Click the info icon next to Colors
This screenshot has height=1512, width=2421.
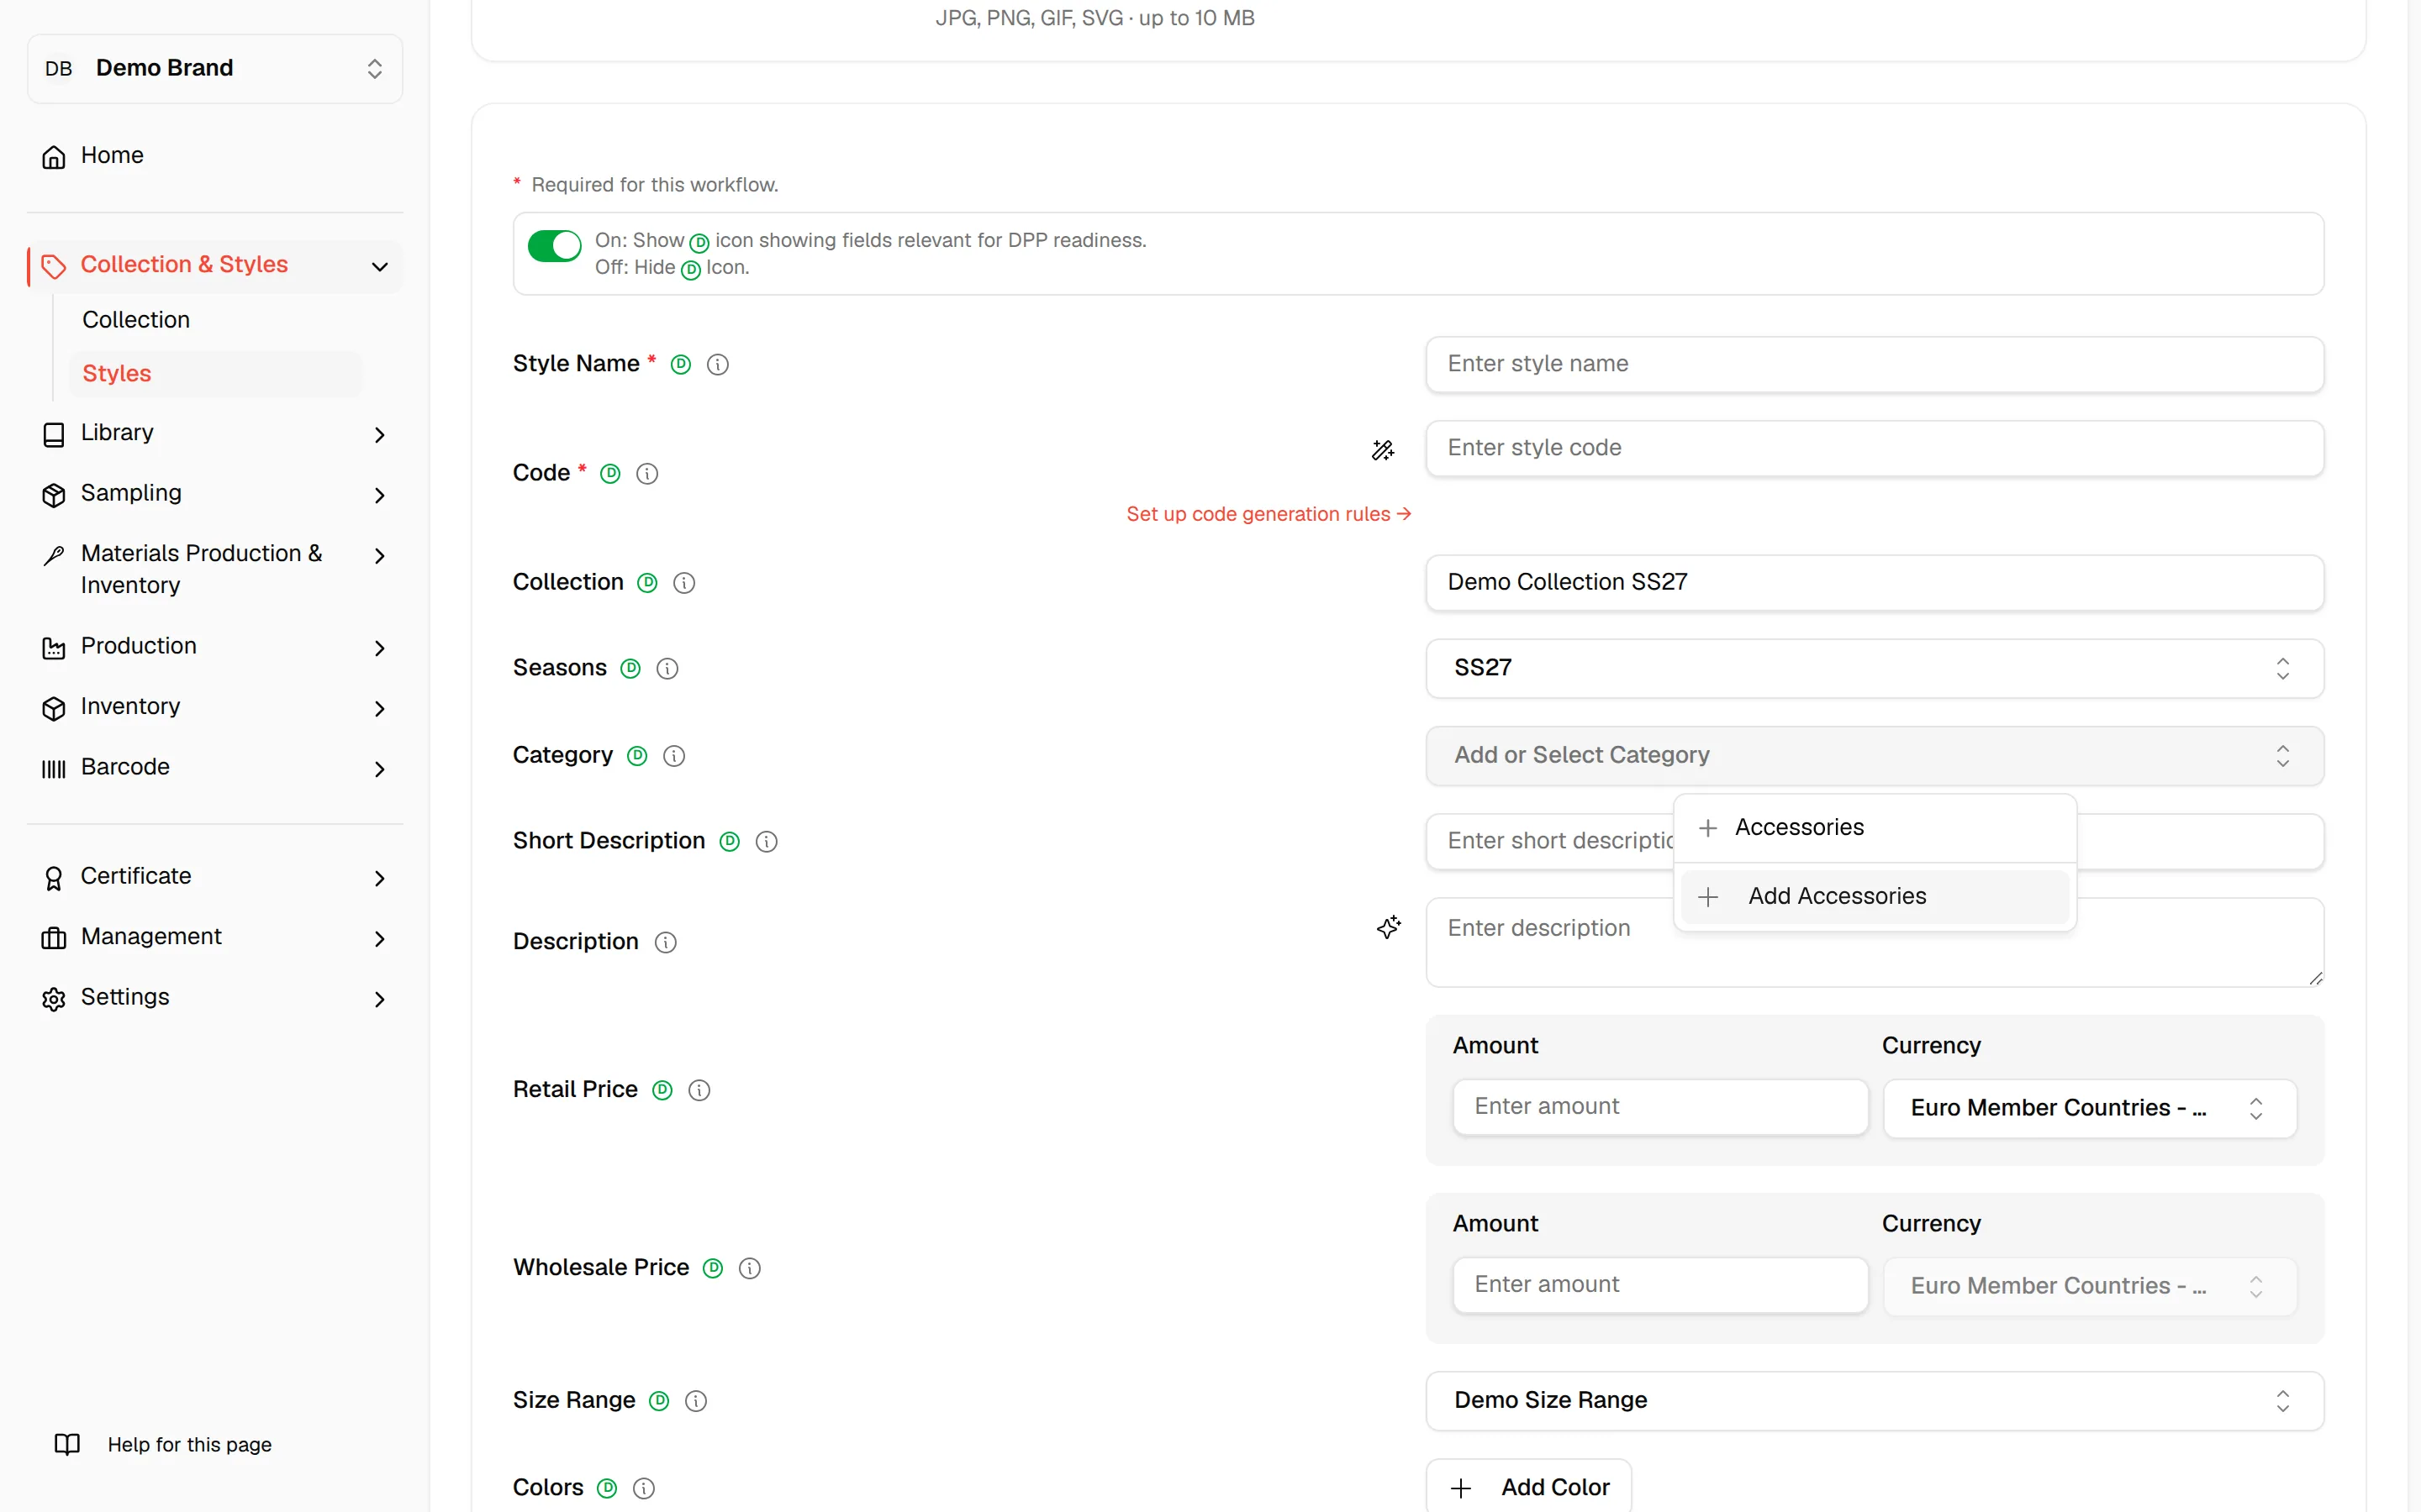tap(644, 1489)
